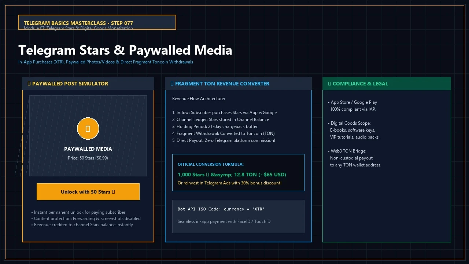Click 1,000 Stars ≈ 12.8 TON formula
Image resolution: width=469 pixels, height=264 pixels.
coord(232,175)
